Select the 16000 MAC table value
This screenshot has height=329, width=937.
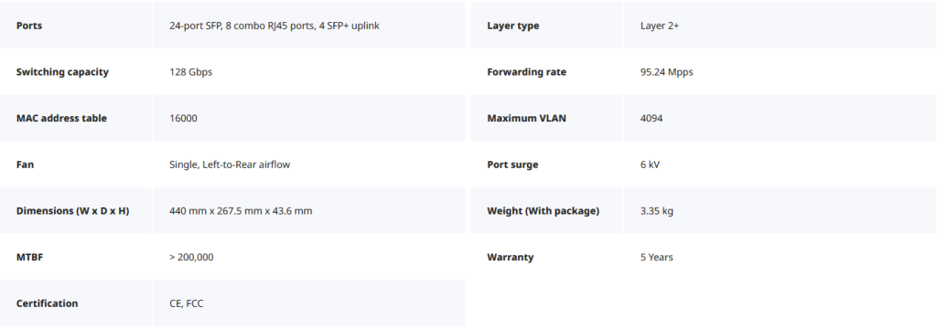point(183,118)
